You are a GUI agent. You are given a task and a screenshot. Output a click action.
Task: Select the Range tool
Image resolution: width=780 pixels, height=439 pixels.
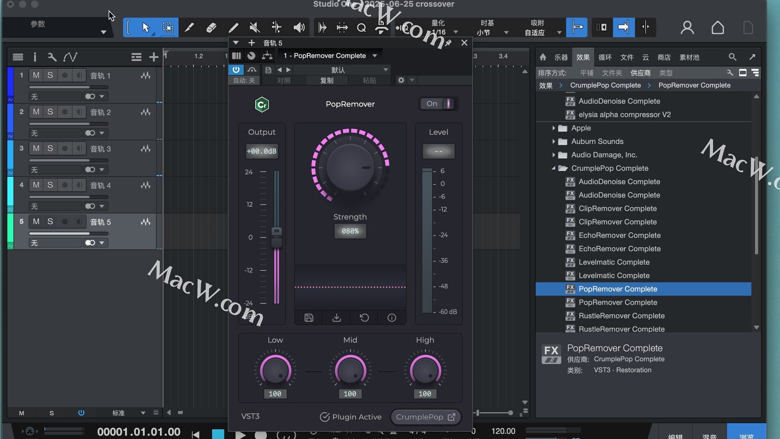coord(168,28)
